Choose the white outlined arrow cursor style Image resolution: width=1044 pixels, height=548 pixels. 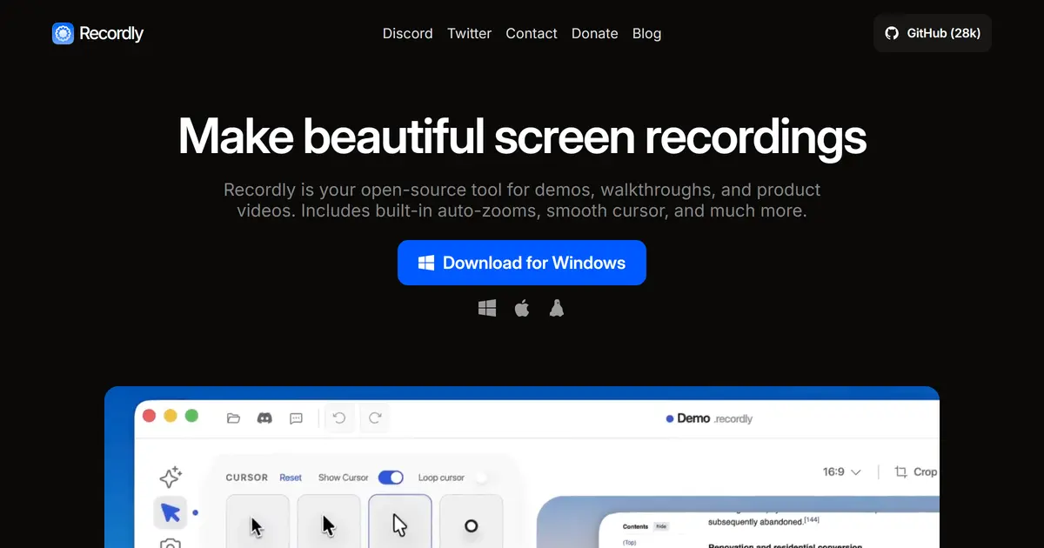point(400,521)
